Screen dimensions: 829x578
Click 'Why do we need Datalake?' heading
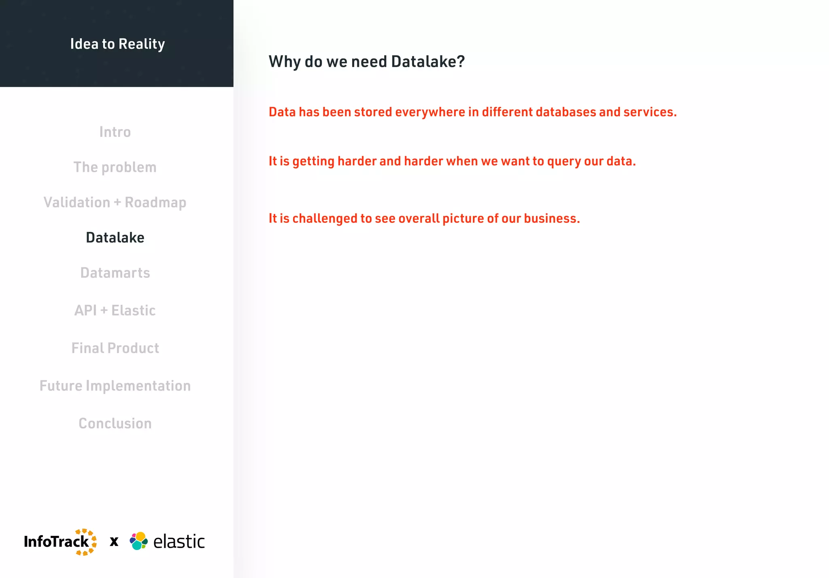[x=366, y=62]
